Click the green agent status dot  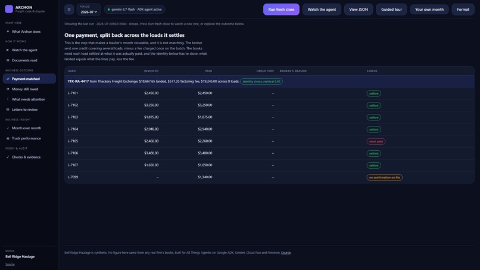pos(108,10)
